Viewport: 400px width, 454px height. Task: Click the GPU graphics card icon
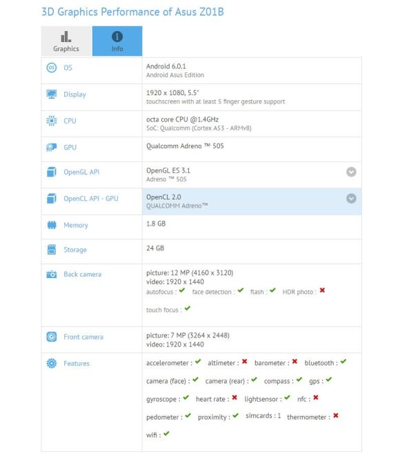point(52,147)
